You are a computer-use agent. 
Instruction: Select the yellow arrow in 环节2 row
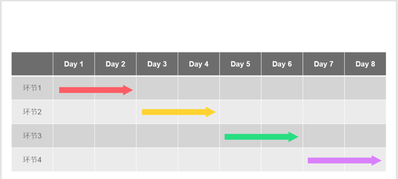178,112
